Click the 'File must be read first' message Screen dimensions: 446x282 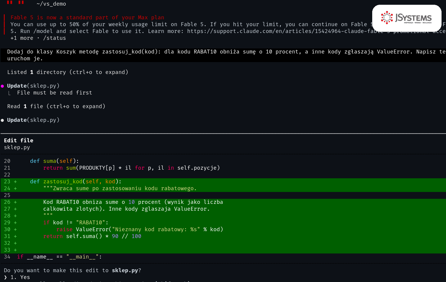coord(54,93)
